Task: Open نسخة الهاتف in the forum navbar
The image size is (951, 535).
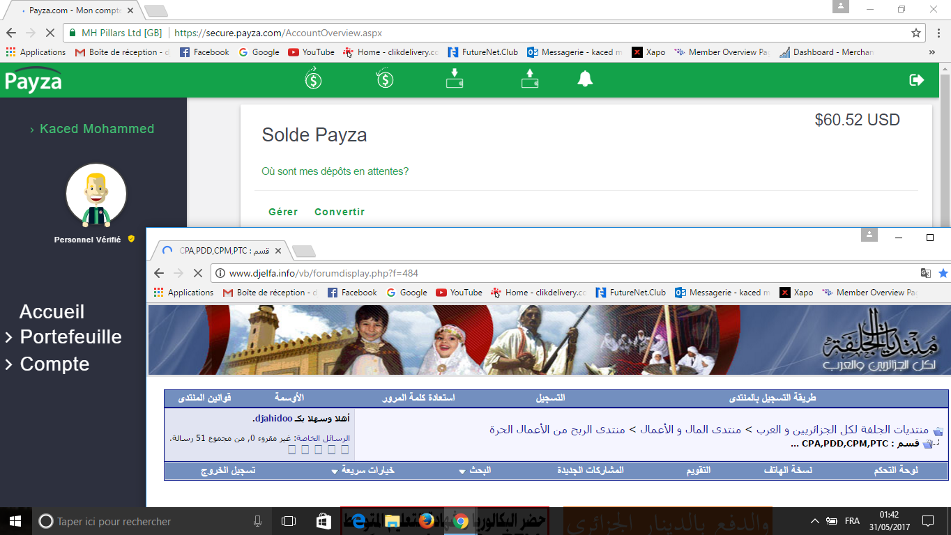Action: (x=788, y=470)
